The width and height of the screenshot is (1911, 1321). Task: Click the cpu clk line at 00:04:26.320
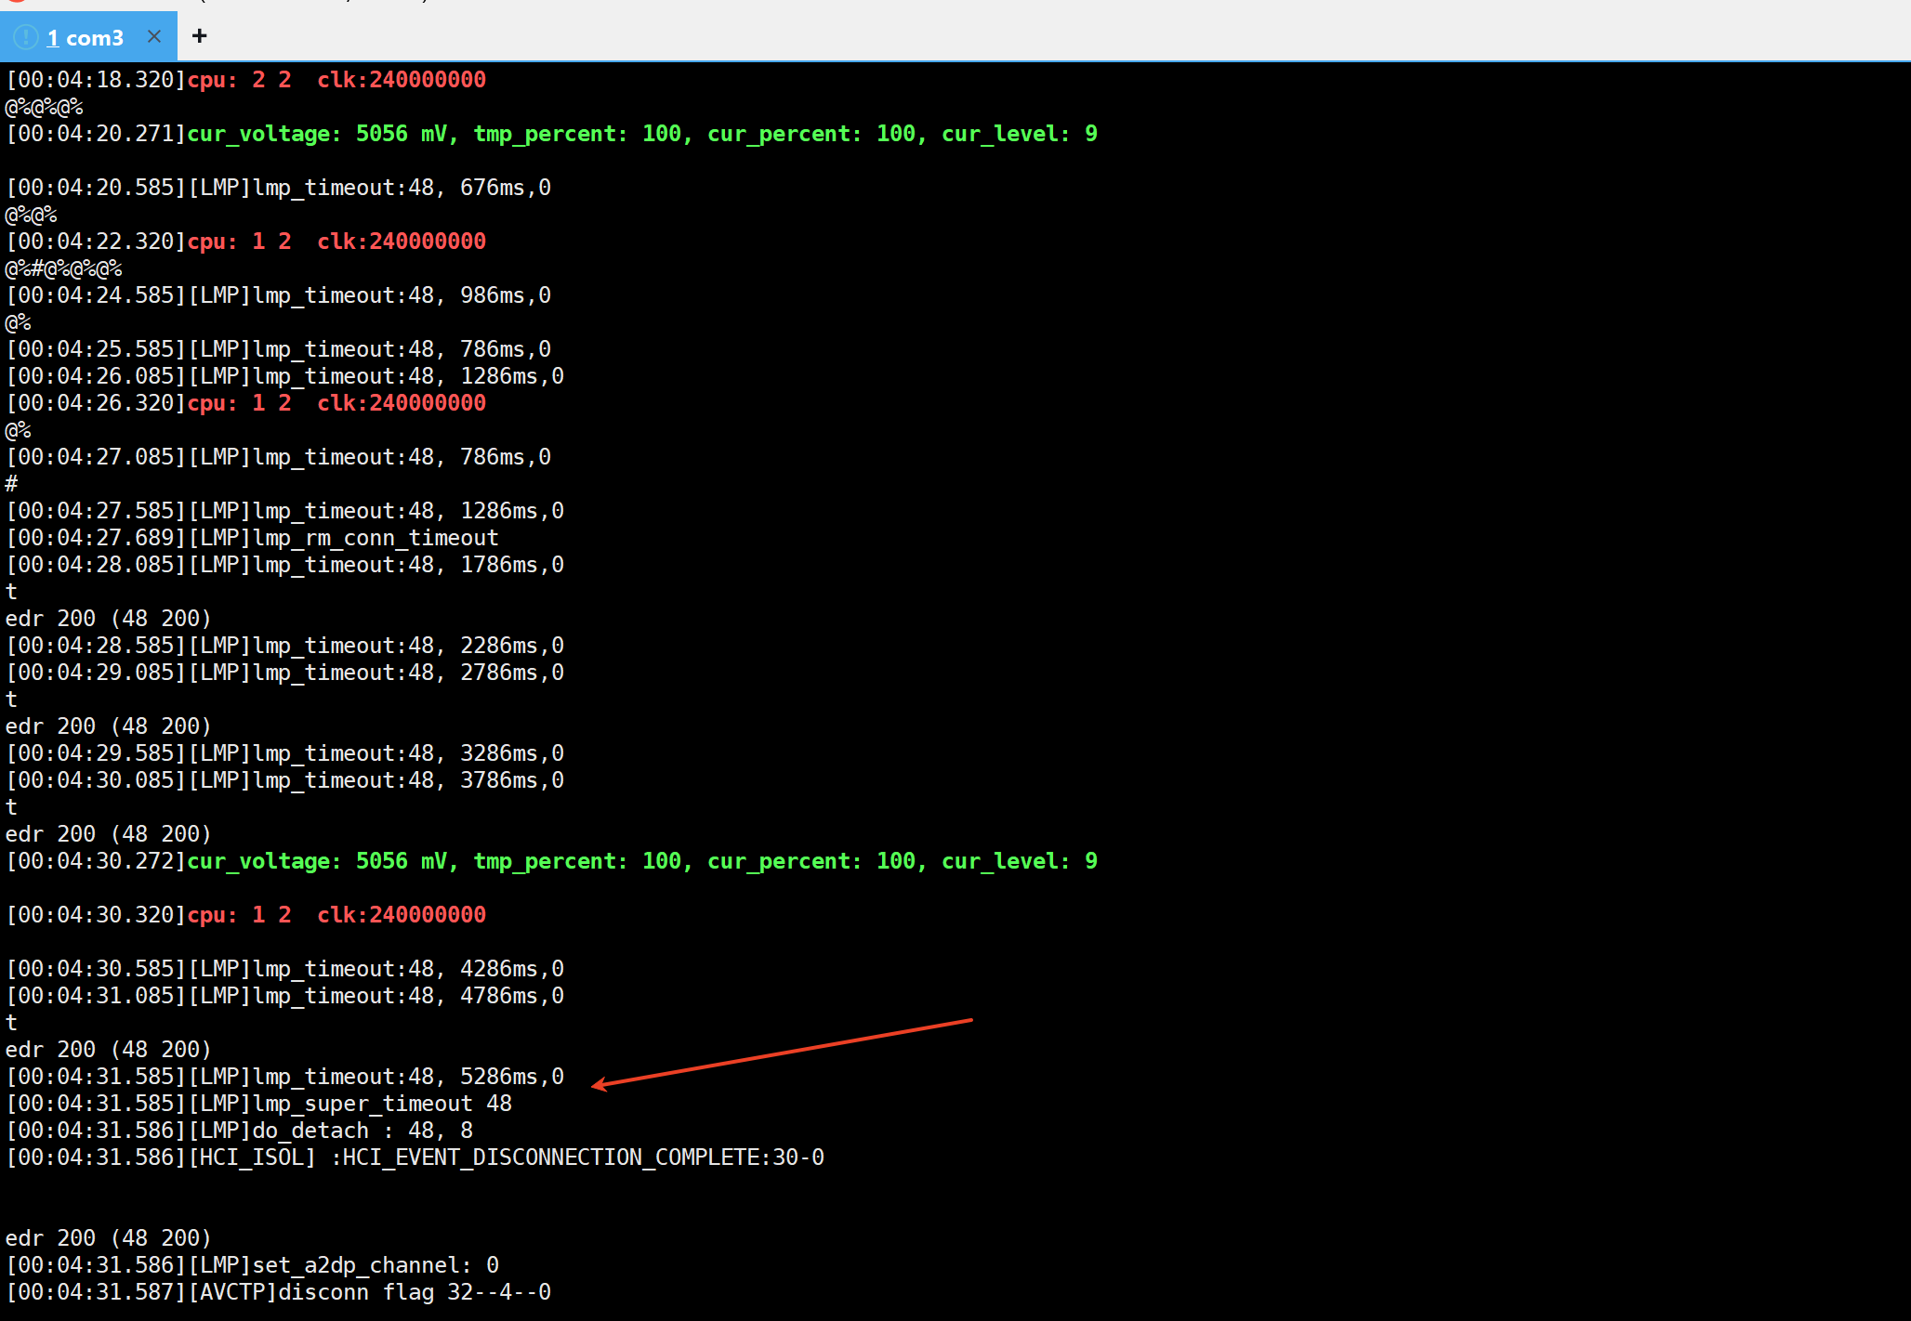246,403
